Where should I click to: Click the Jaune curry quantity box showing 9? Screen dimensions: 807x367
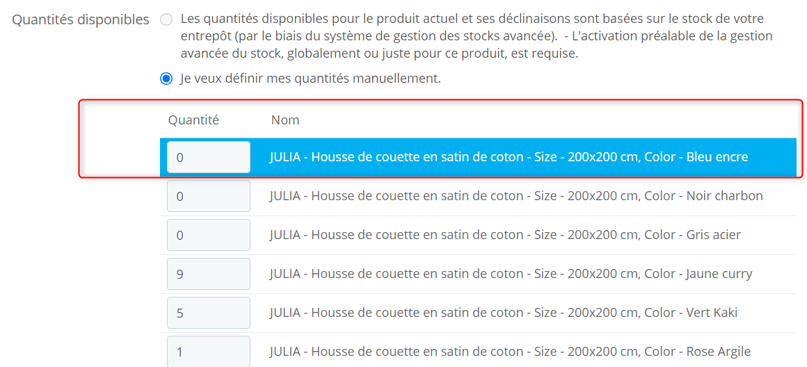(x=208, y=274)
